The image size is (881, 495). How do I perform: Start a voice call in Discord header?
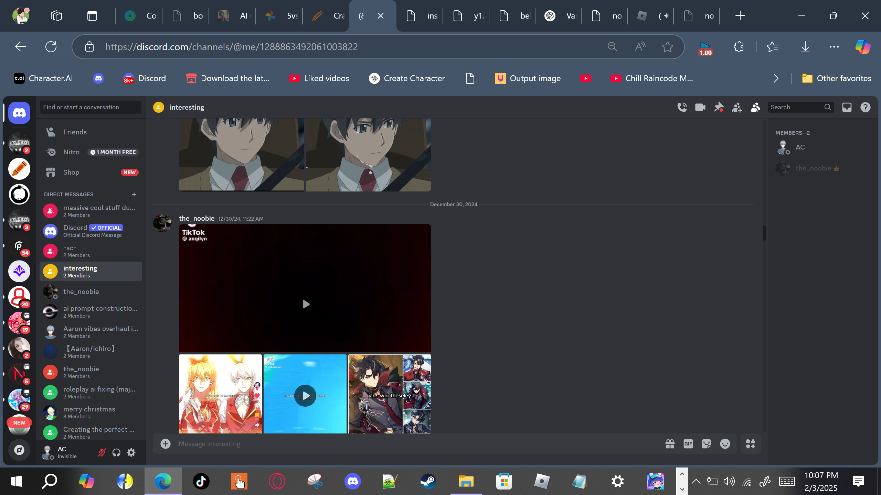[x=682, y=107]
